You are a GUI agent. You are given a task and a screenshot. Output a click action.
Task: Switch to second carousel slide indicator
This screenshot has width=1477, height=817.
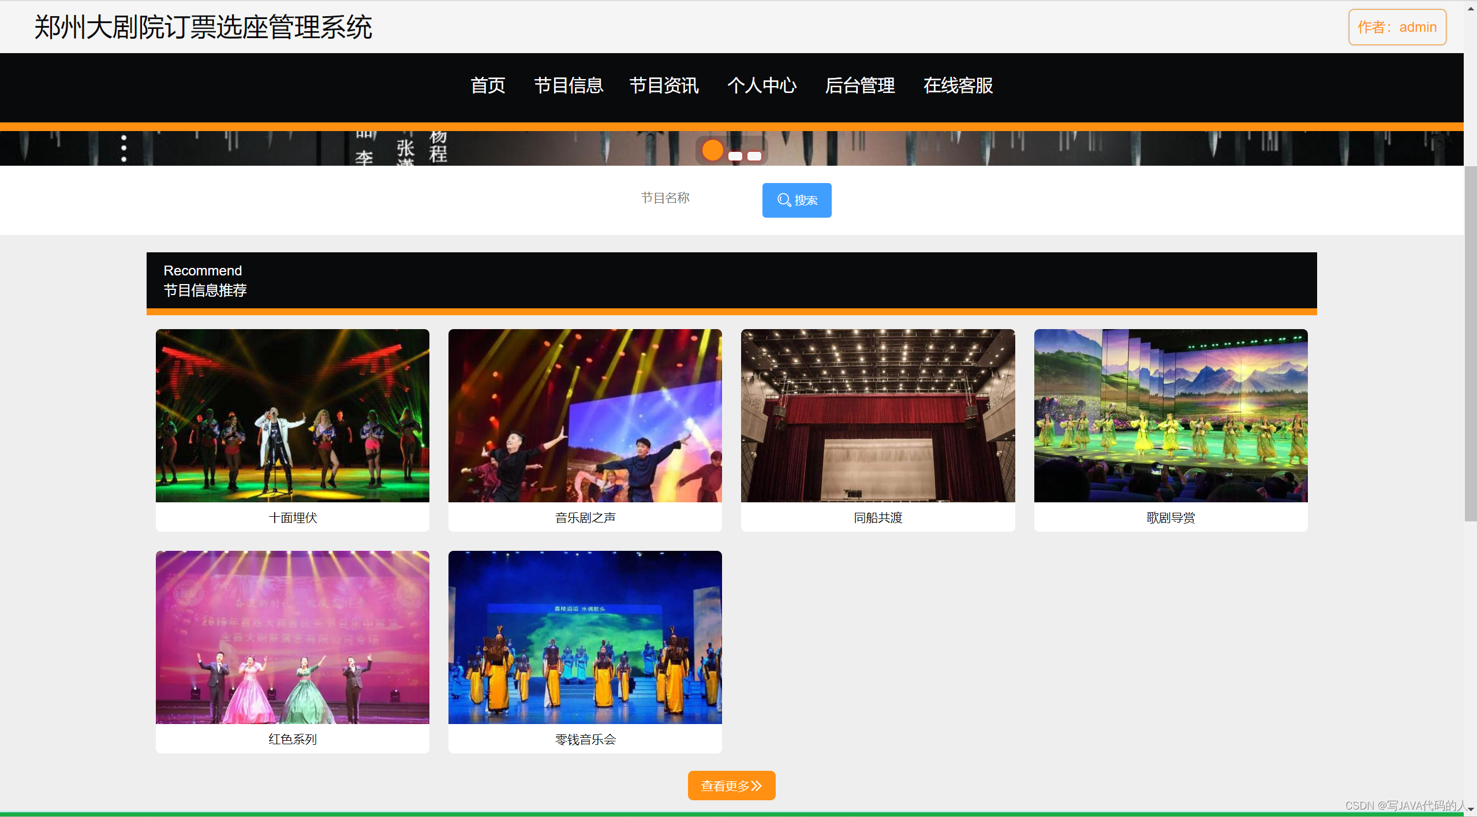coord(735,156)
